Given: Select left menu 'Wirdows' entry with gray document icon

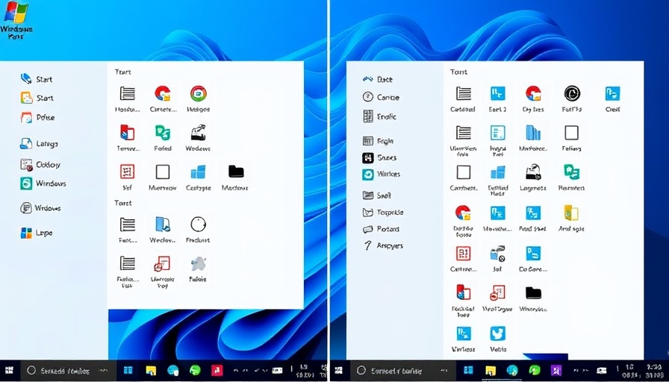Looking at the screenshot, I should point(40,208).
